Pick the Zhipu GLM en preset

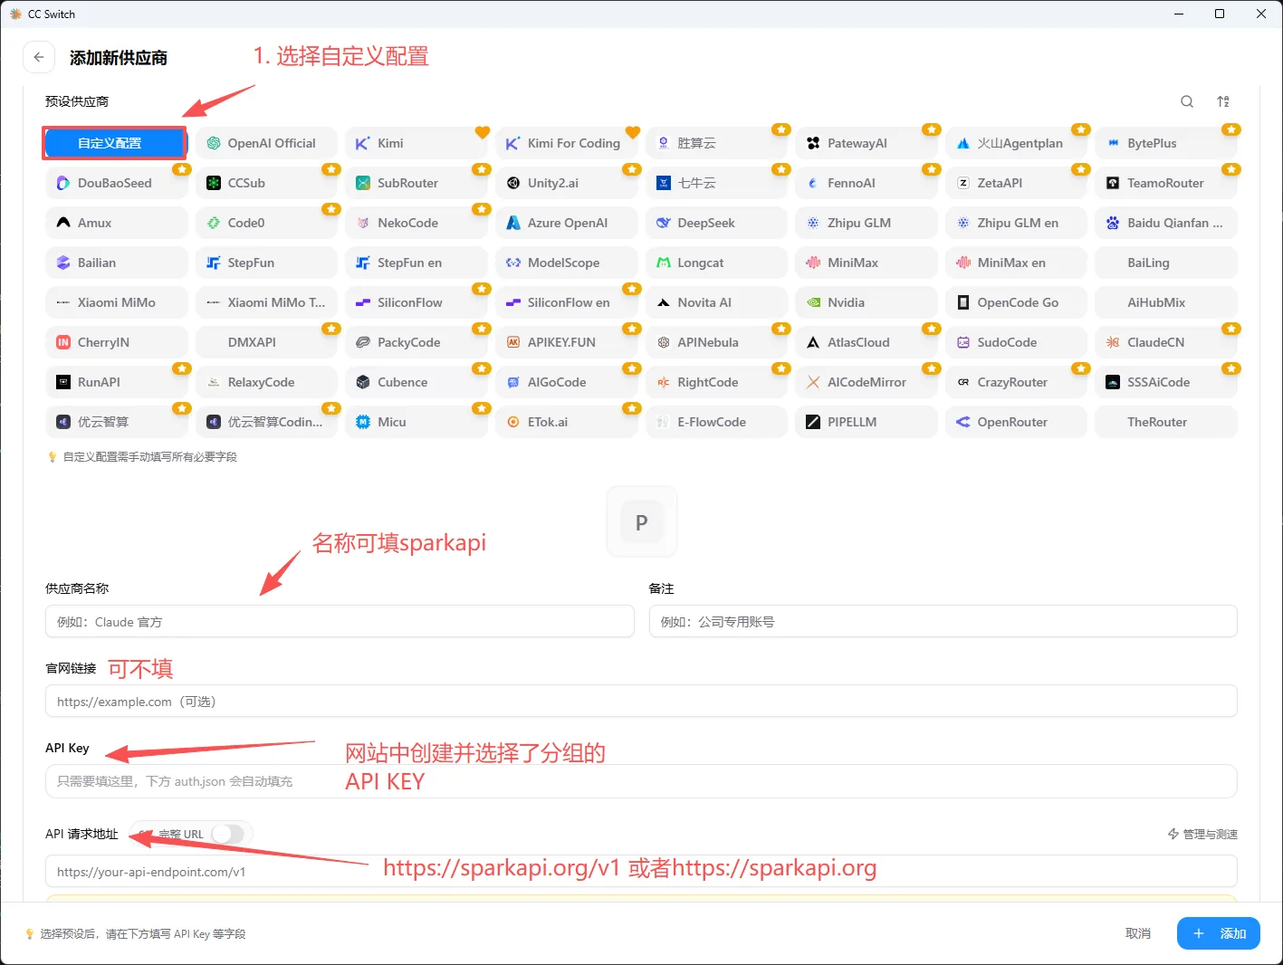1016,223
